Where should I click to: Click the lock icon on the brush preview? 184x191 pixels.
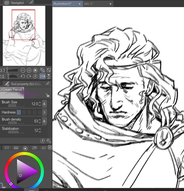47,95
